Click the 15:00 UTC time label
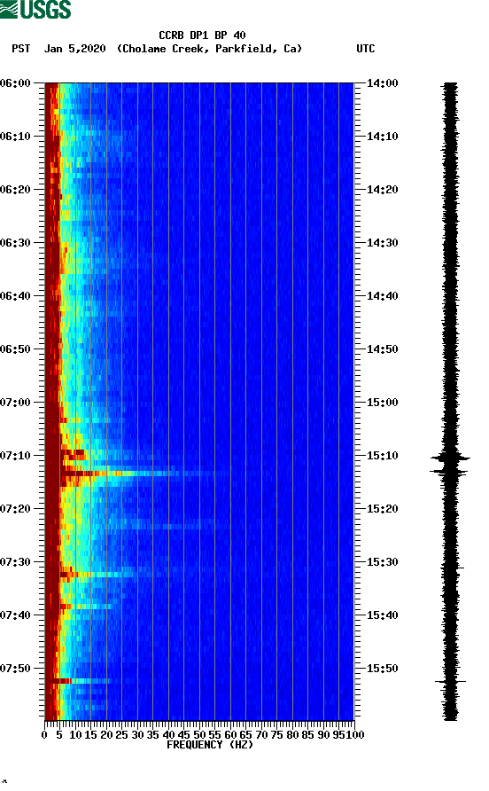The width and height of the screenshot is (489, 791). coord(382,403)
